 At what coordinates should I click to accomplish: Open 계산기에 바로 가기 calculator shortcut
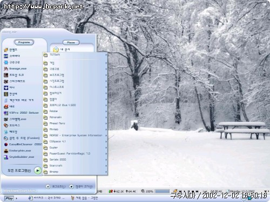(18, 100)
